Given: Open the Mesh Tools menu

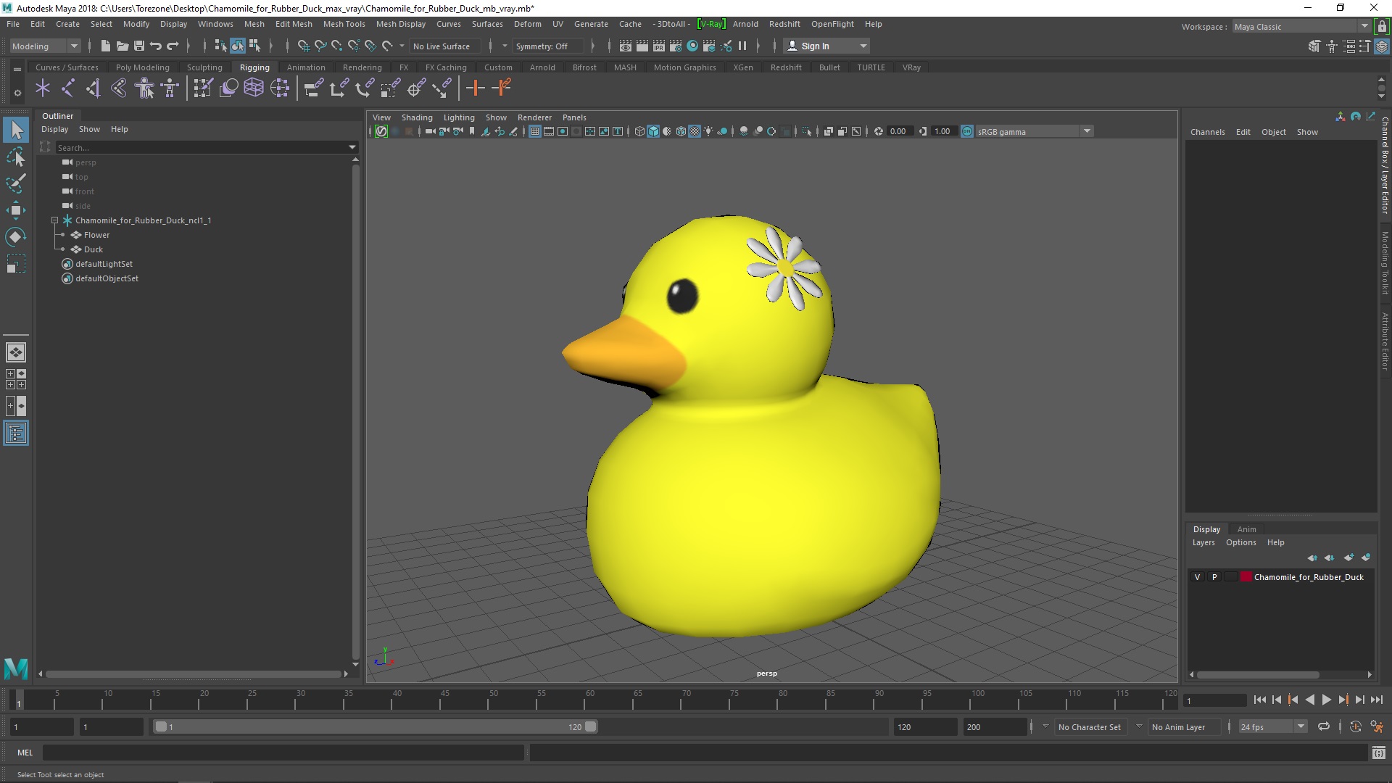Looking at the screenshot, I should tap(344, 24).
